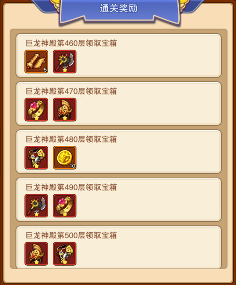Screen dimensions: 236x285
Task: Tap the axe weapon in floor 460 rewards
Action: pyautogui.click(x=65, y=62)
